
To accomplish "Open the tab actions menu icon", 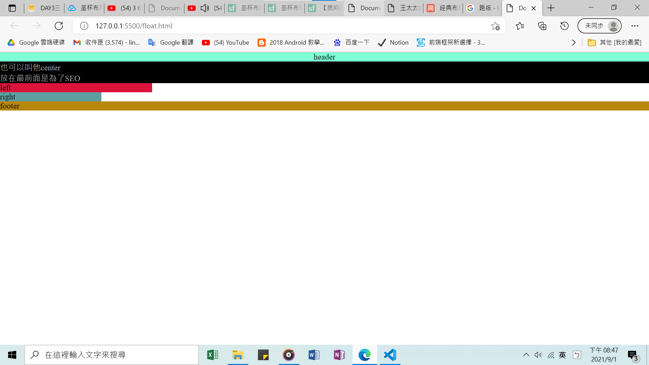I will tap(12, 8).
